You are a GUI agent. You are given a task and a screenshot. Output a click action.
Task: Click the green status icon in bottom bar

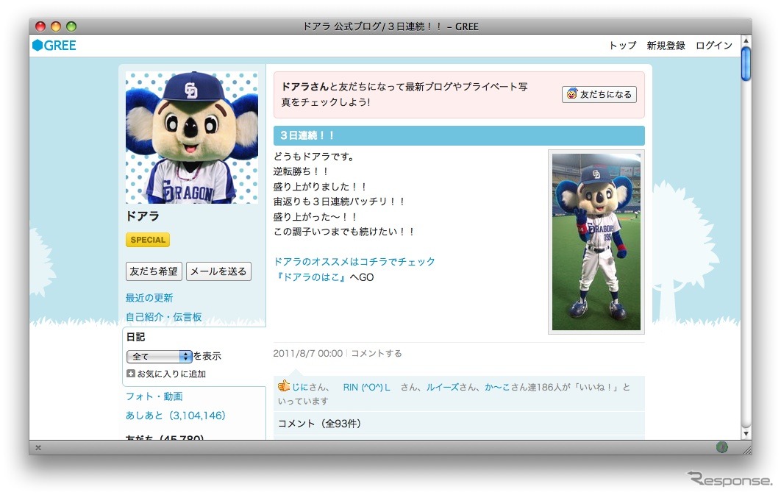(721, 446)
